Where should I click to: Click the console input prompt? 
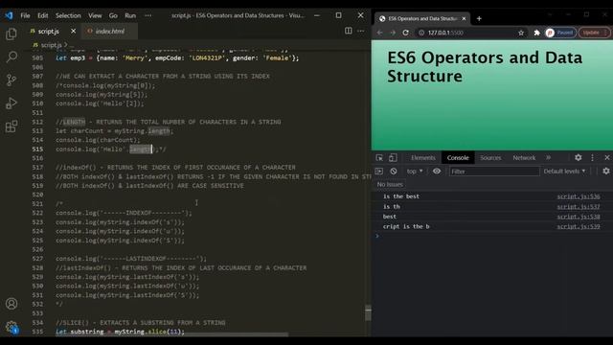pyautogui.click(x=492, y=236)
